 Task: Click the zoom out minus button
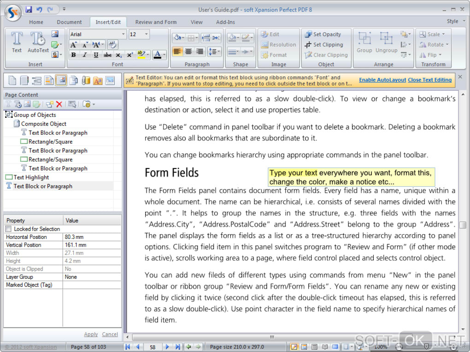point(399,347)
